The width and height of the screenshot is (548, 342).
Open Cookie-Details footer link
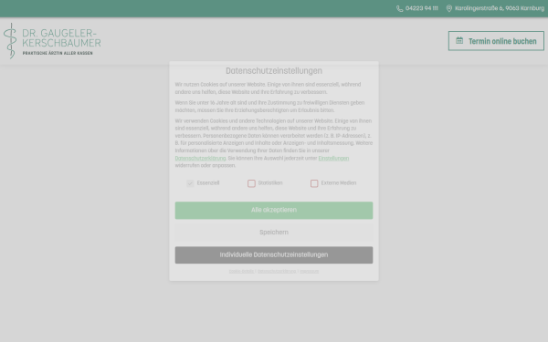pyautogui.click(x=241, y=271)
